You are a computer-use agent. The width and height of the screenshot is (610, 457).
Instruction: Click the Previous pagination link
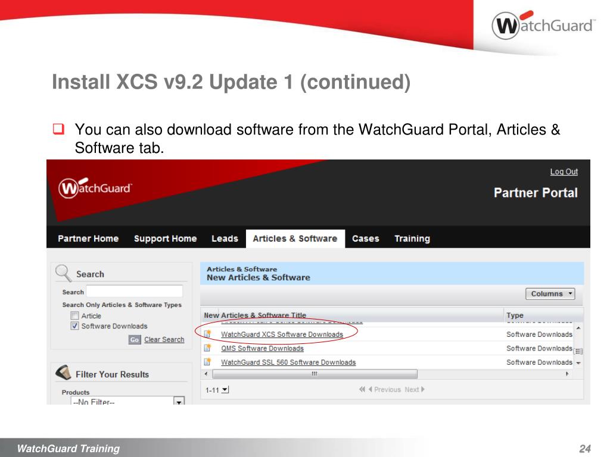tap(387, 389)
